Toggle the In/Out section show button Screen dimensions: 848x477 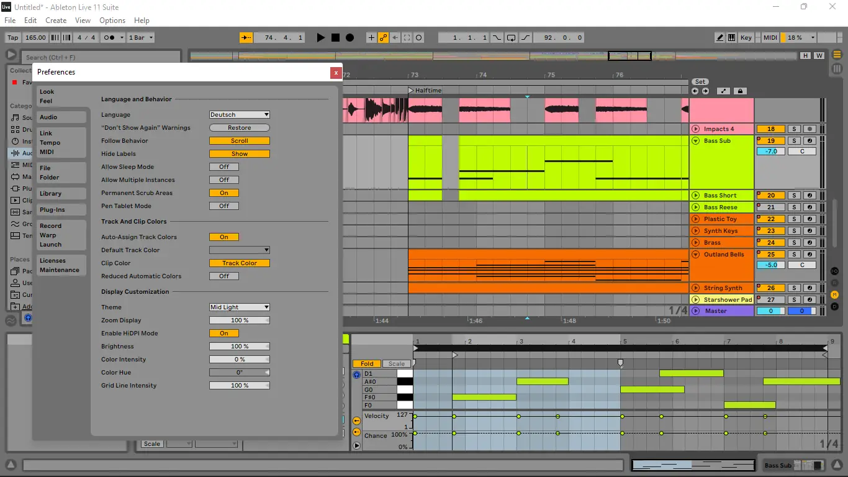(x=835, y=271)
